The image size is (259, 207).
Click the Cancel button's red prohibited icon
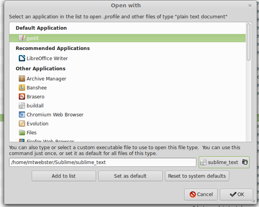pyautogui.click(x=193, y=195)
